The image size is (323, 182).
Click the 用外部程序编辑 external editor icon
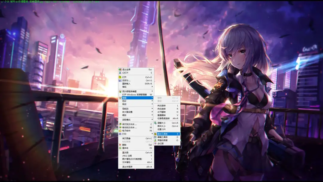pyautogui.click(x=120, y=91)
